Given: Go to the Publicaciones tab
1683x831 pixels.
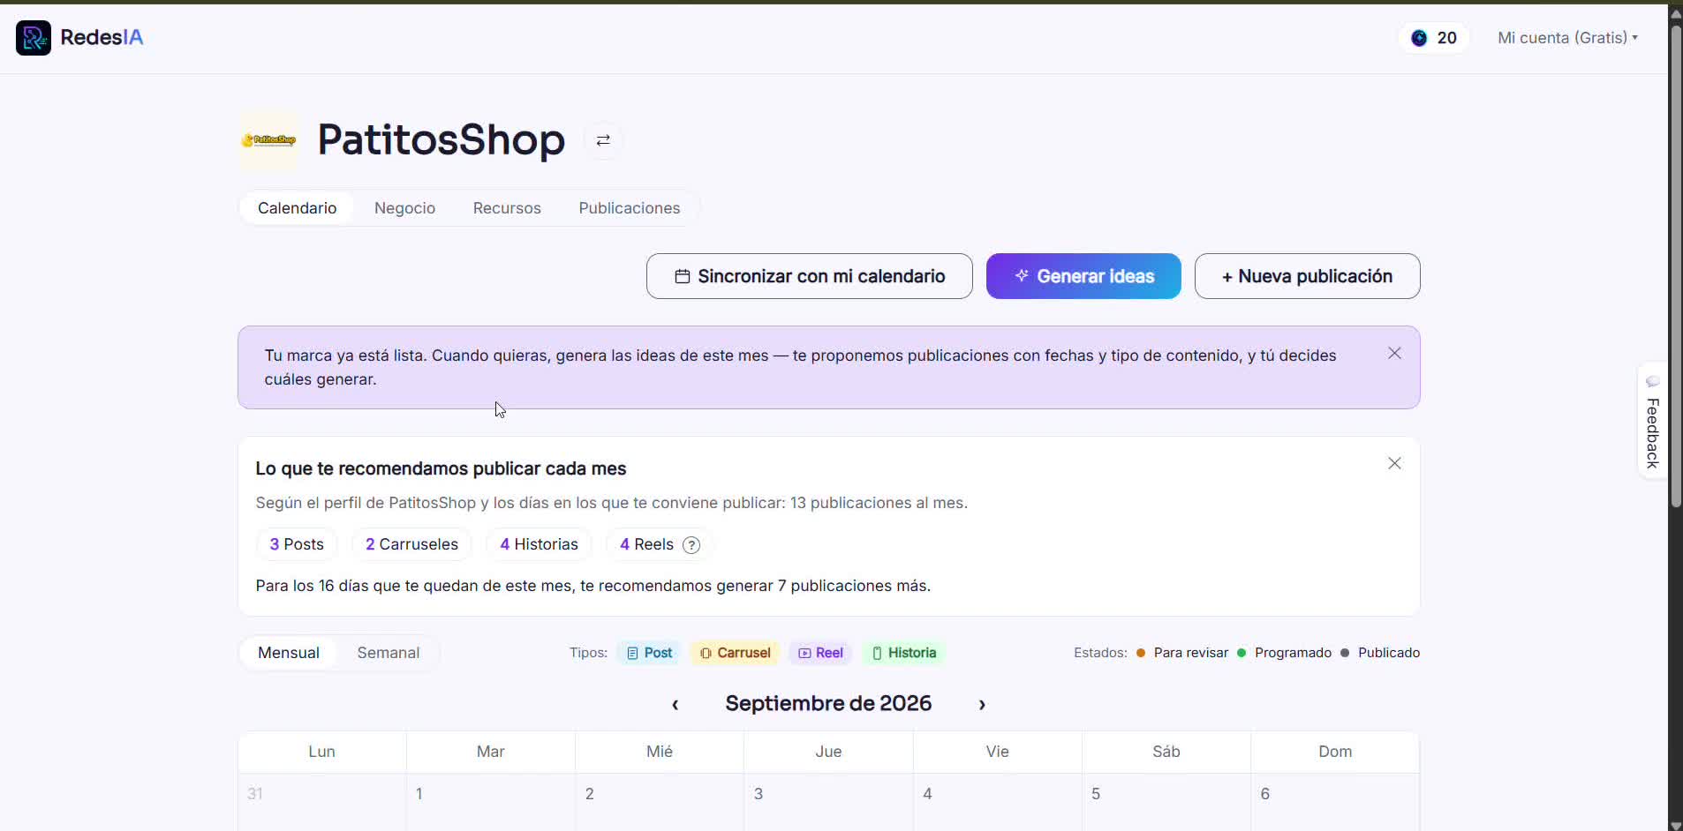Looking at the screenshot, I should coord(630,208).
